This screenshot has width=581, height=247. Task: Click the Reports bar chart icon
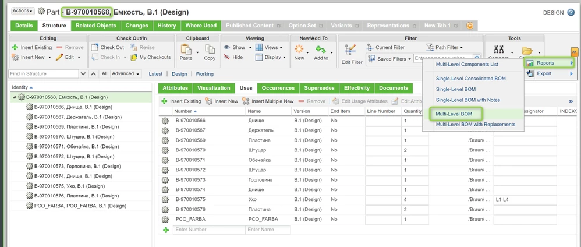coord(530,63)
